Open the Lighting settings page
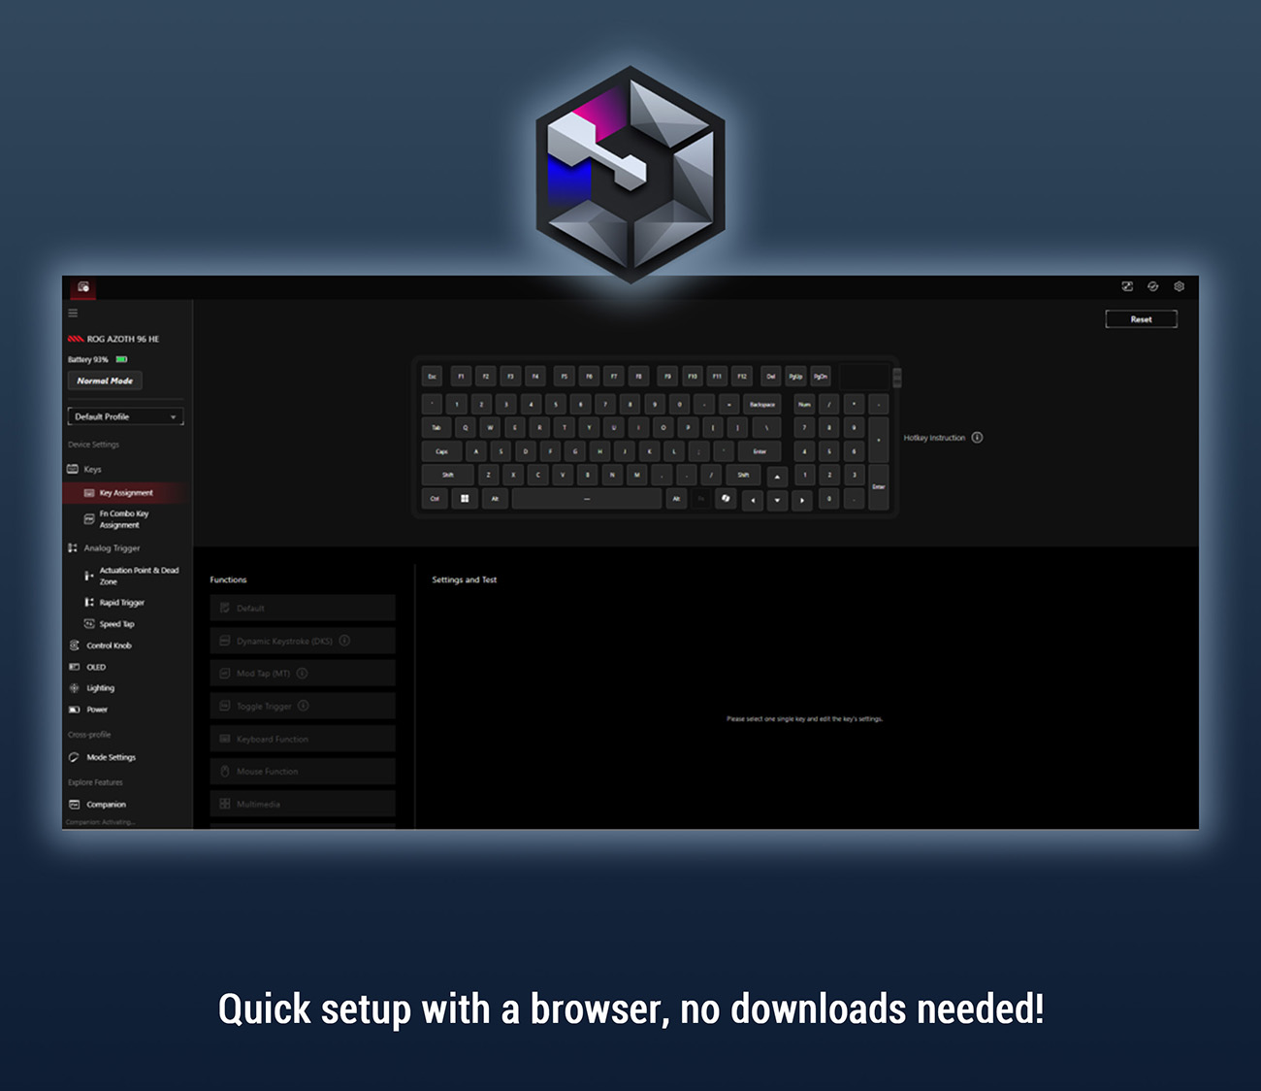 pos(100,688)
